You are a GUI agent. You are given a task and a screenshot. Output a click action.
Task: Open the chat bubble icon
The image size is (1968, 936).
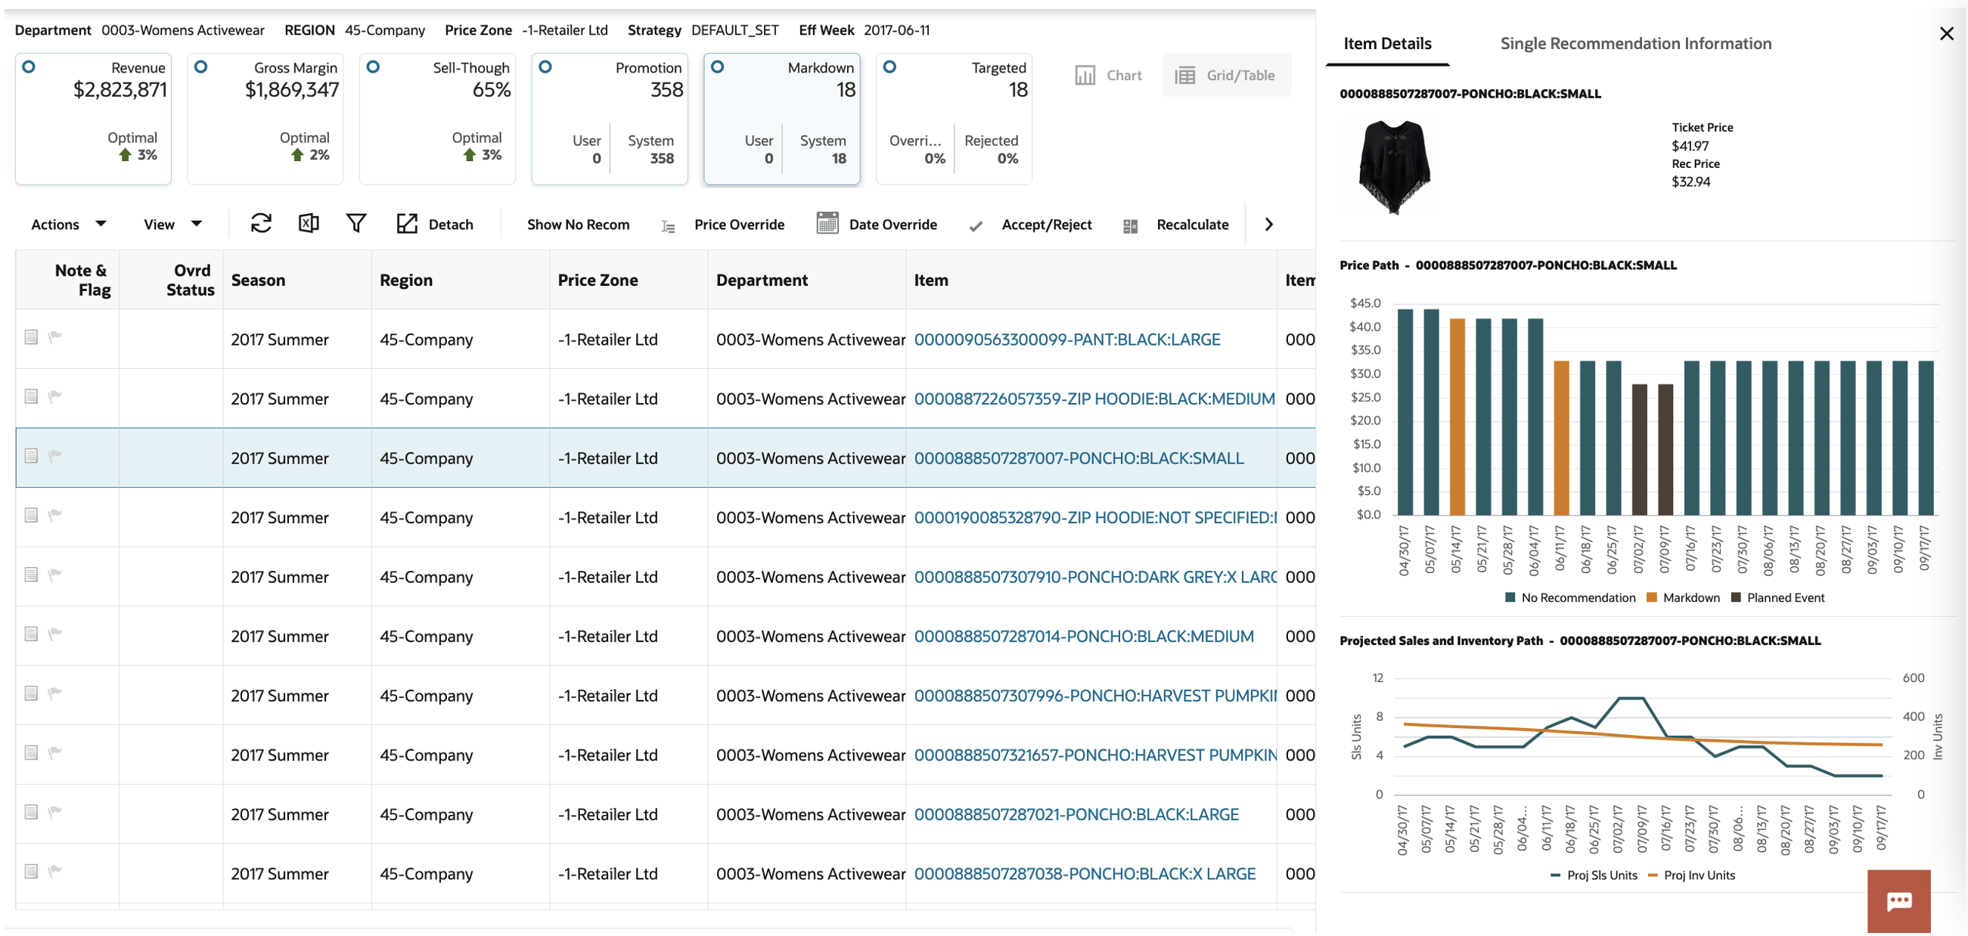point(1898,901)
